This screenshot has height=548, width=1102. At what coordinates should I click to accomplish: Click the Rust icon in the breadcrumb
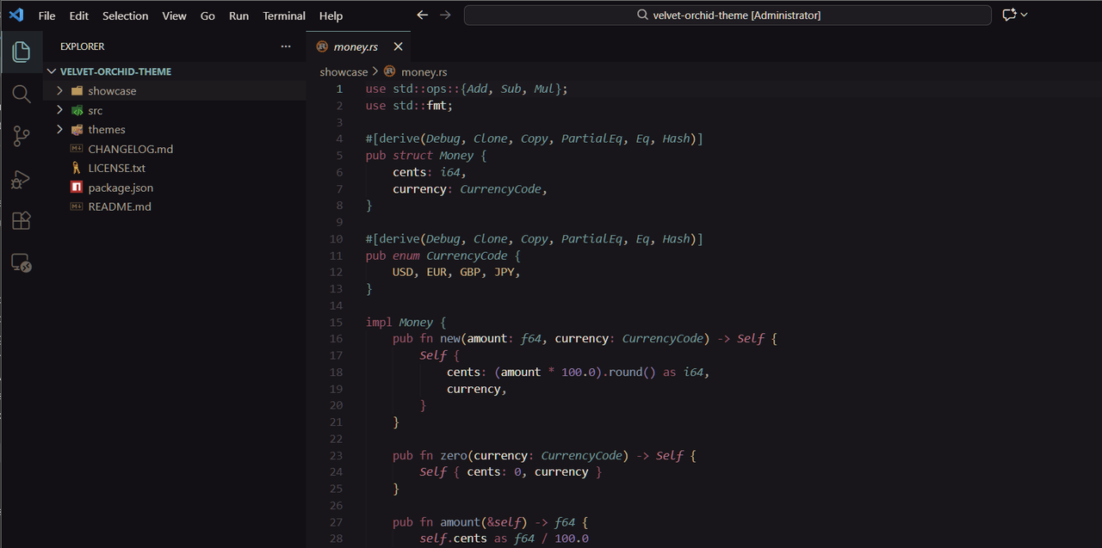(x=390, y=71)
